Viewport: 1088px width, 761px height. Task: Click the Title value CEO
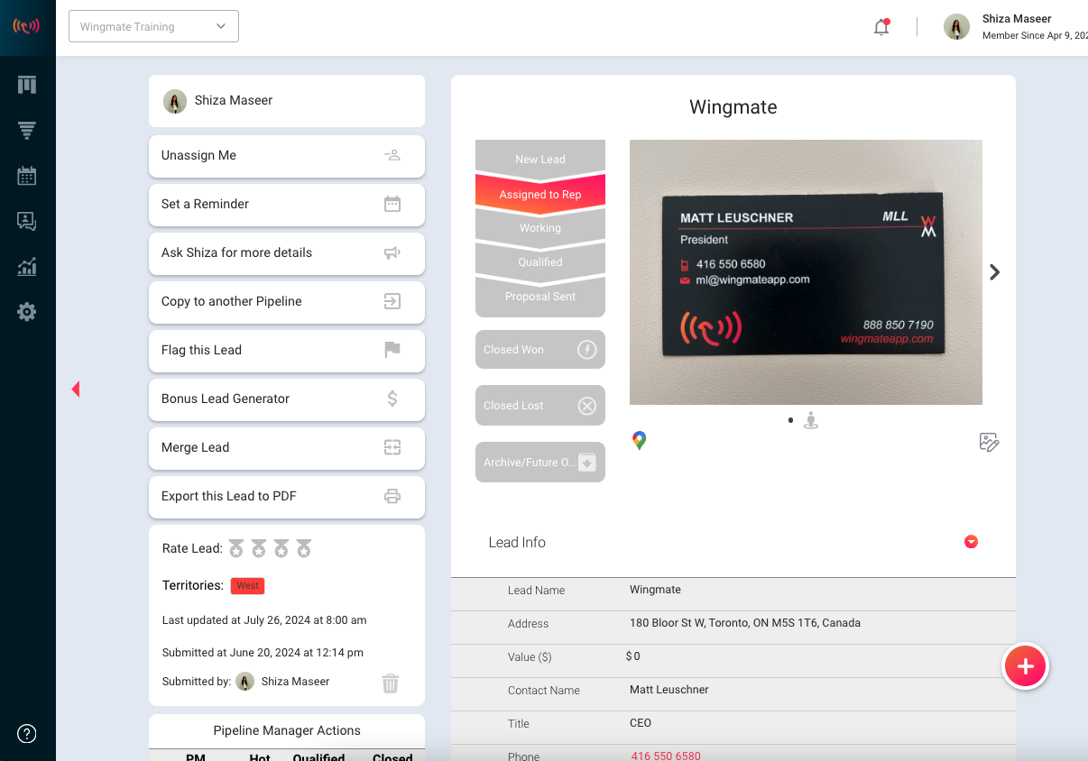[x=641, y=723]
